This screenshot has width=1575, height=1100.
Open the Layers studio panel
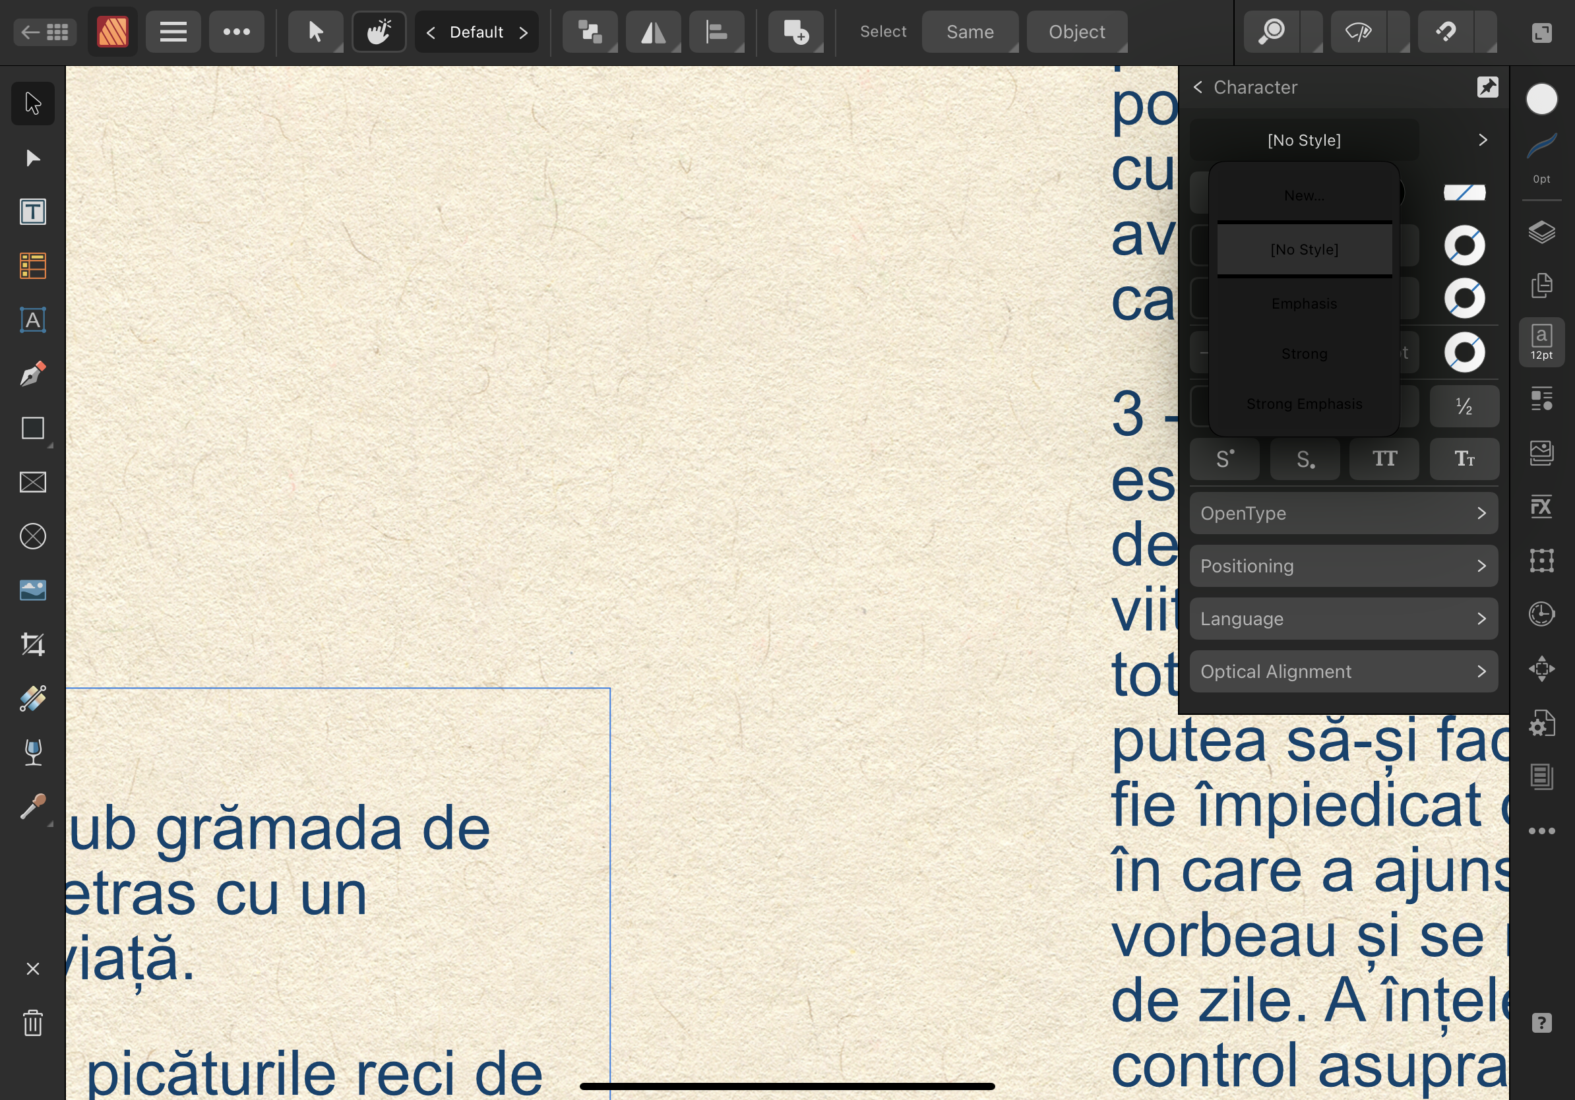[x=1541, y=231]
